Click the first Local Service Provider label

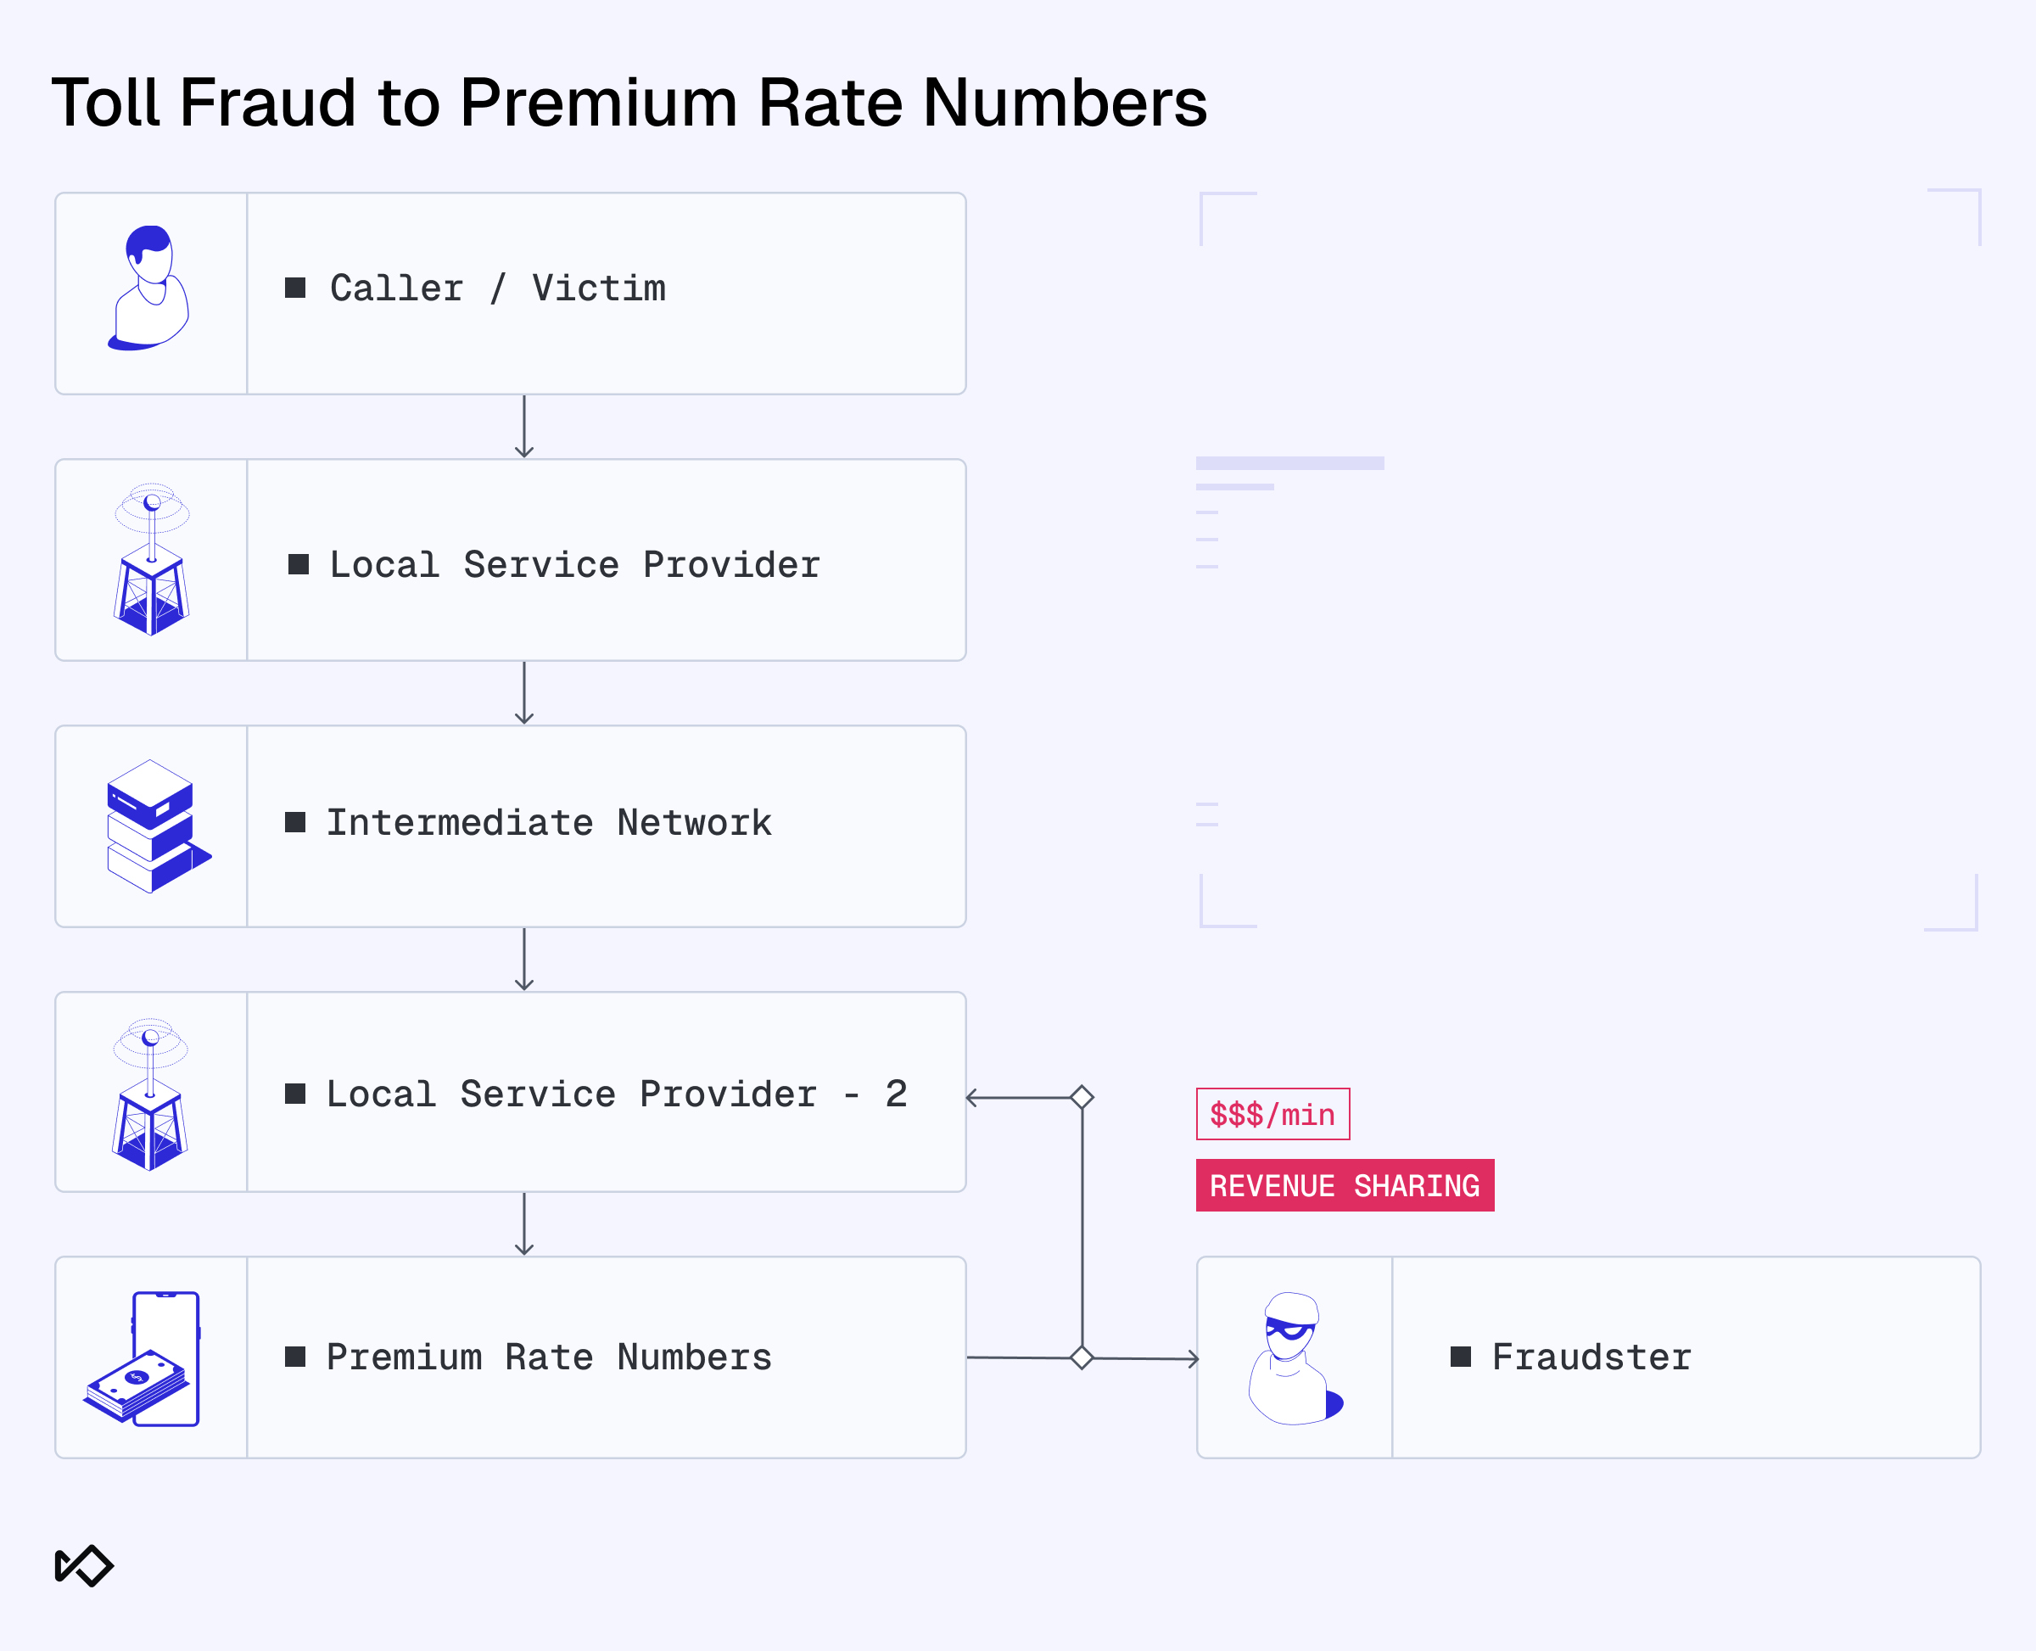574,565
